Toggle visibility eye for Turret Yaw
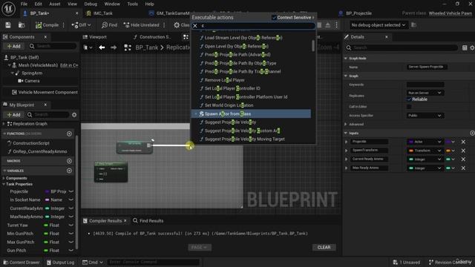475x267 pixels. coord(71,225)
